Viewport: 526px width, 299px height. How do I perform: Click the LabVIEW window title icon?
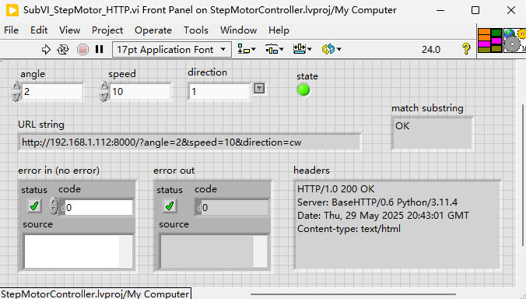pyautogui.click(x=12, y=10)
